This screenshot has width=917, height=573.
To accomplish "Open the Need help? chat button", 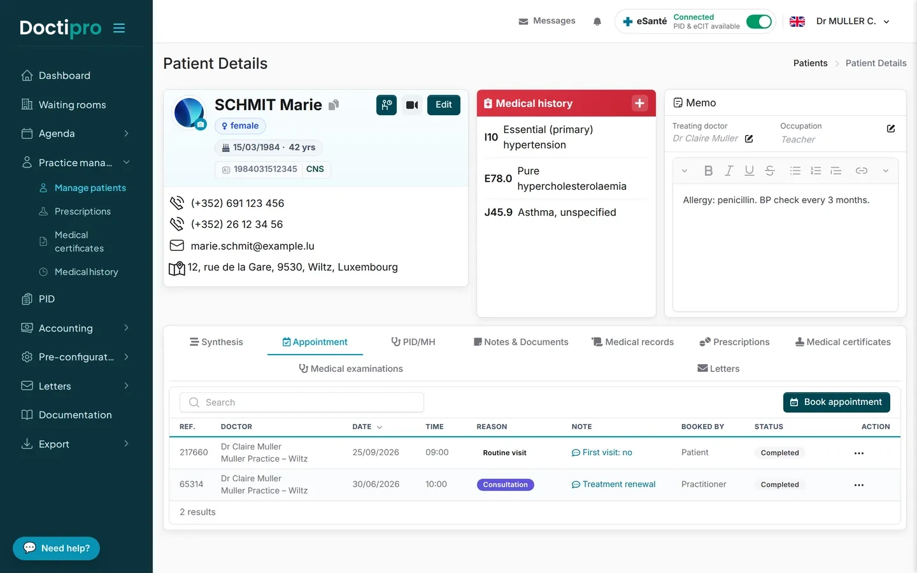I will click(x=56, y=548).
